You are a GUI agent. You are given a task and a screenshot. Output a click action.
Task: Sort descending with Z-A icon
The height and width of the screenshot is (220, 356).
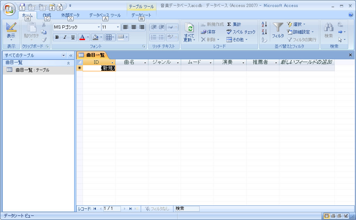click(264, 32)
